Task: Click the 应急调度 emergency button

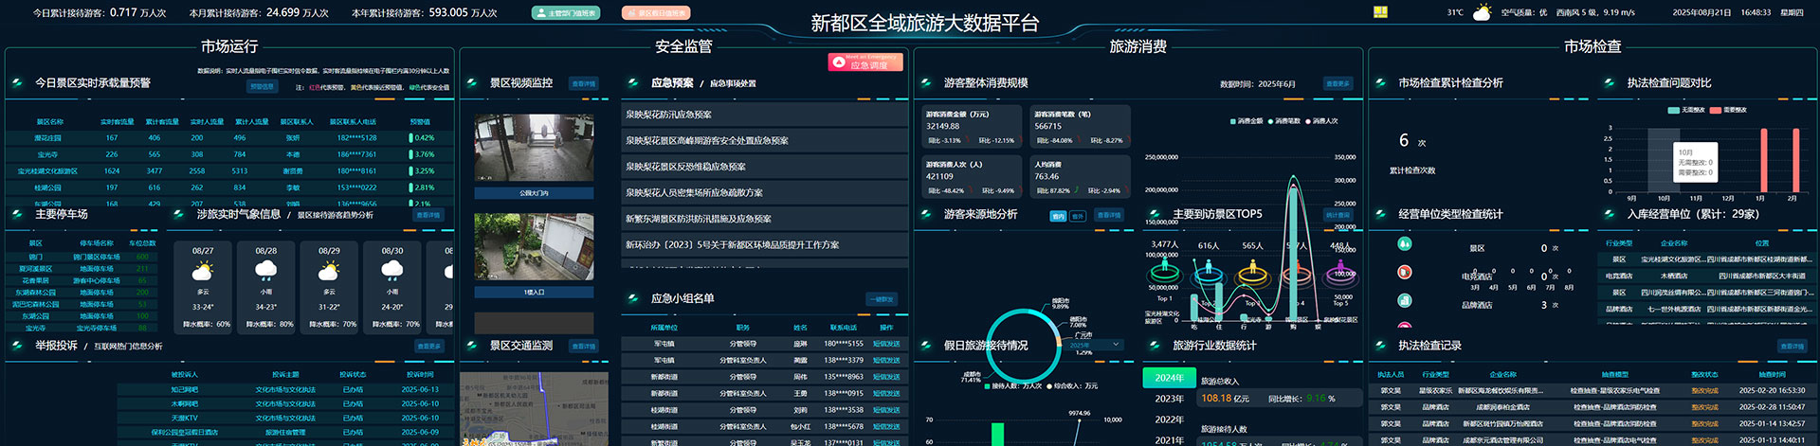Action: [865, 62]
